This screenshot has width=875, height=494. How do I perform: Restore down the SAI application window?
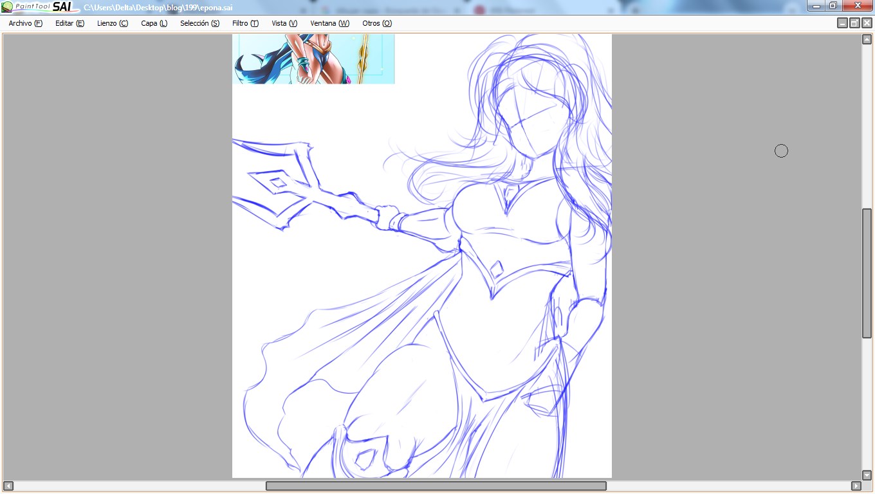833,6
